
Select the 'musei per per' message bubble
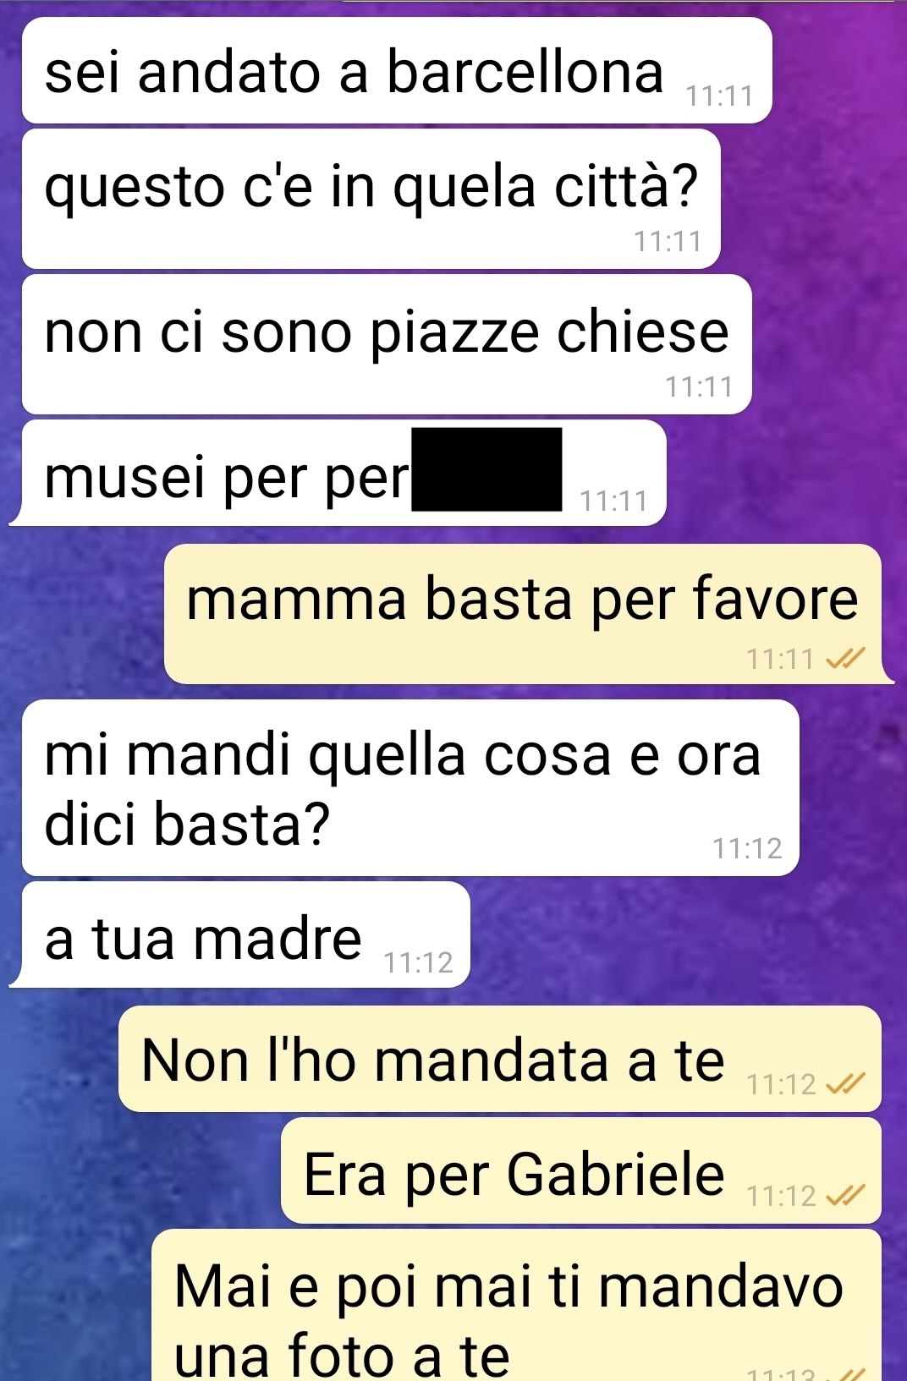coord(344,473)
